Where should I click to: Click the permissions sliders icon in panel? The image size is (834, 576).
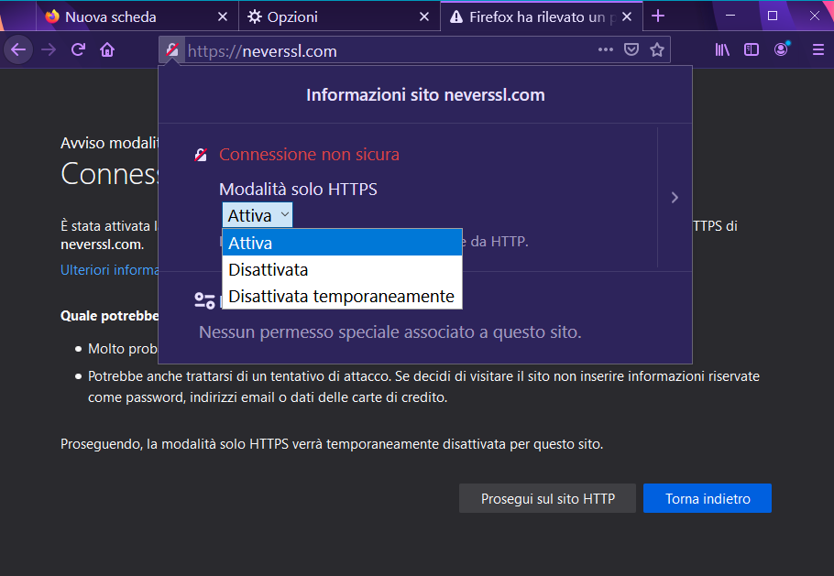tap(204, 300)
